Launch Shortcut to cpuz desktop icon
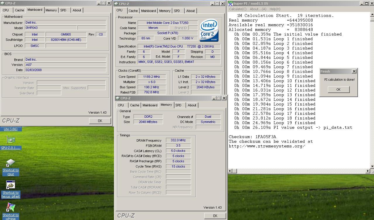Screen dimensions: 374x220 11,168
